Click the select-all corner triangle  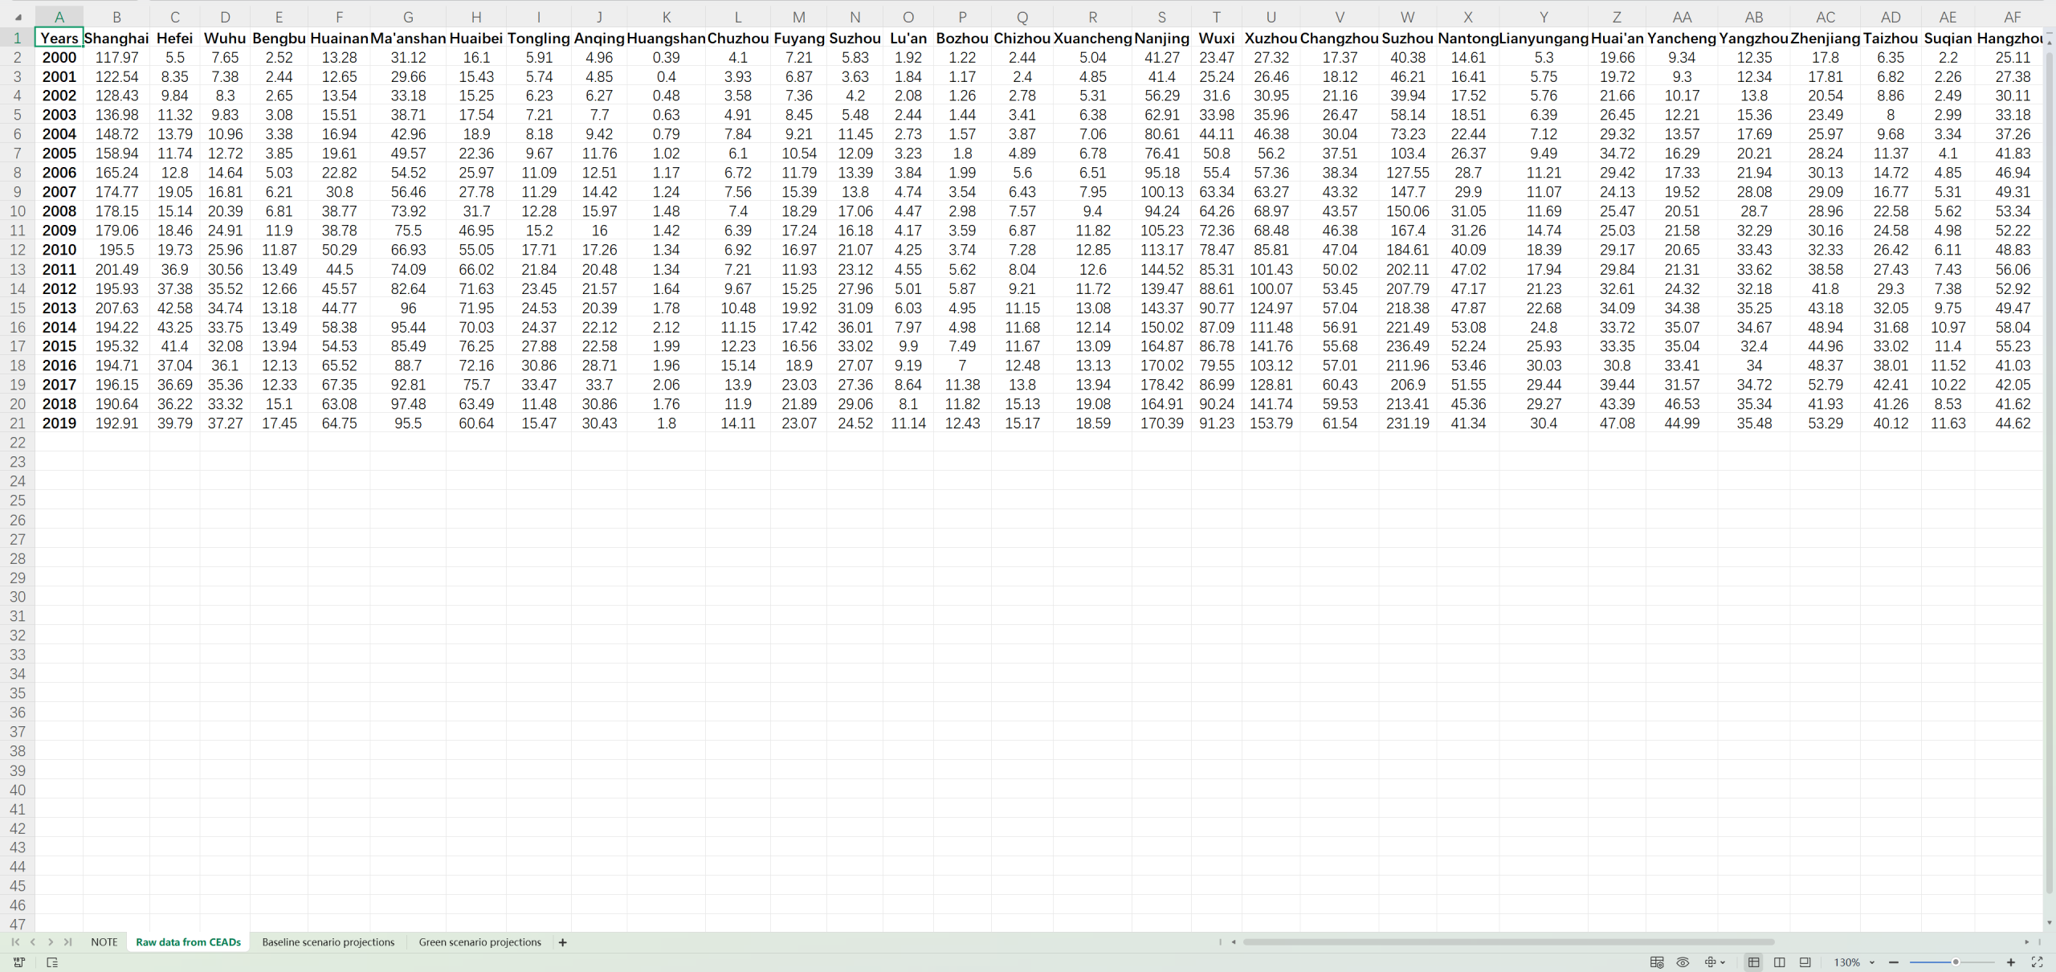(18, 17)
